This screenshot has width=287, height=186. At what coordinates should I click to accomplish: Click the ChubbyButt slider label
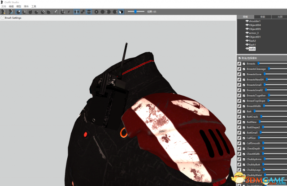[253, 165]
